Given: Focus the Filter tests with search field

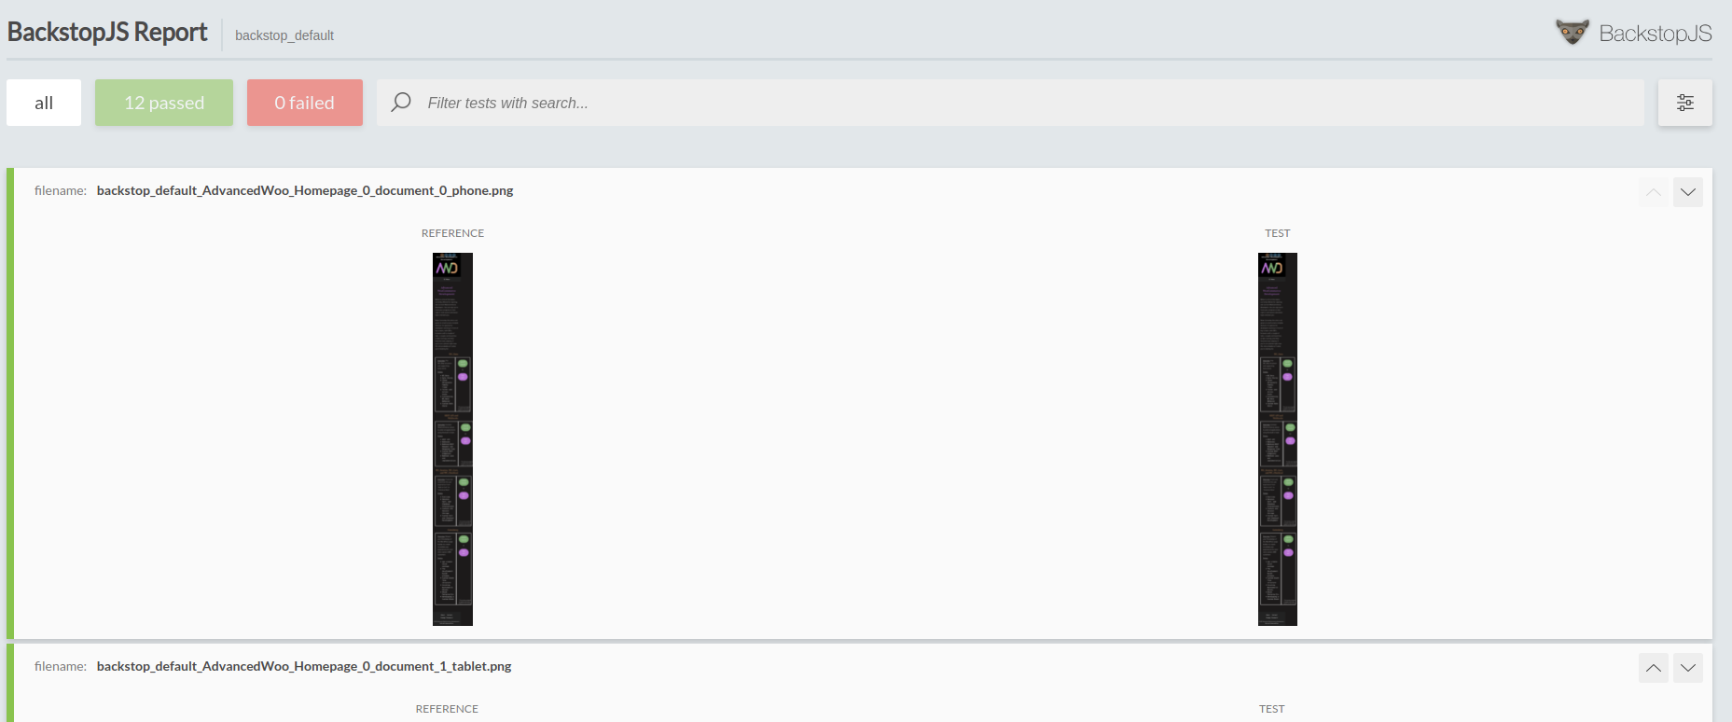Looking at the screenshot, I should [1010, 103].
